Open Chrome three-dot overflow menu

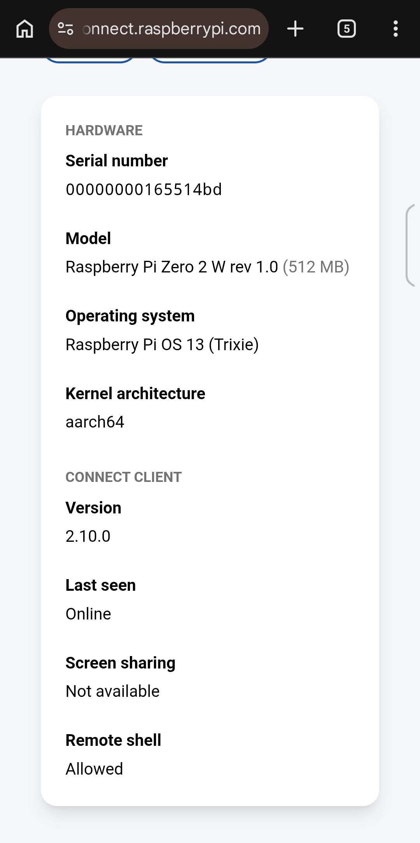pyautogui.click(x=395, y=29)
